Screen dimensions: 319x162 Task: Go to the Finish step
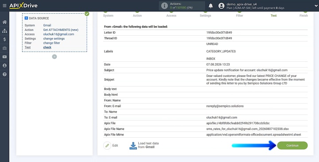point(303,15)
